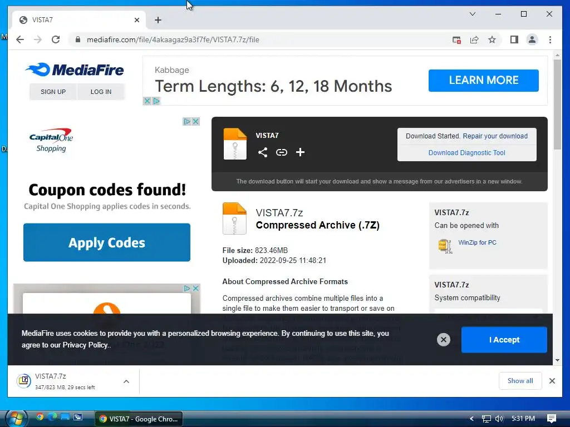Open the Windows Start menu
The width and height of the screenshot is (570, 427).
pos(16,419)
